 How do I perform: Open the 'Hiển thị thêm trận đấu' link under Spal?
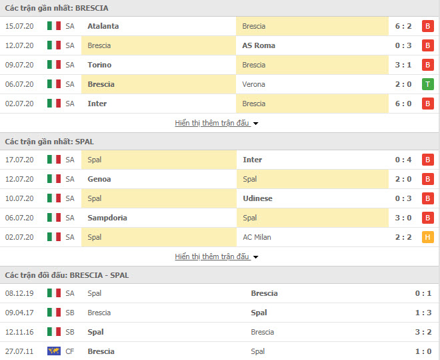click(212, 256)
